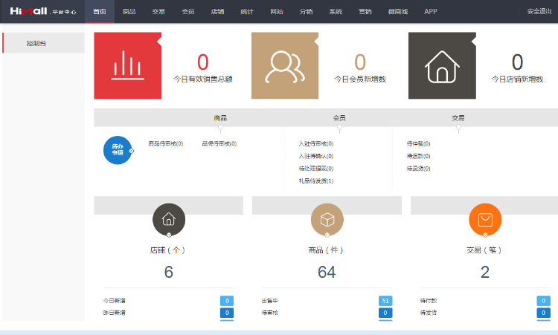This screenshot has height=335, width=558.
Task: Open the 分销 menu
Action: (x=306, y=11)
